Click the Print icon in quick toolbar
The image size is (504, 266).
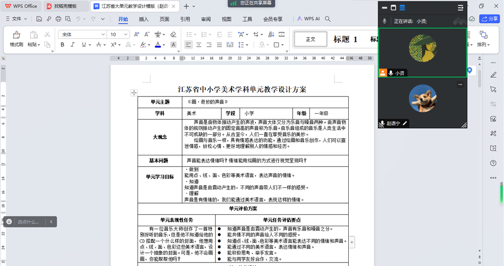pos(58,19)
